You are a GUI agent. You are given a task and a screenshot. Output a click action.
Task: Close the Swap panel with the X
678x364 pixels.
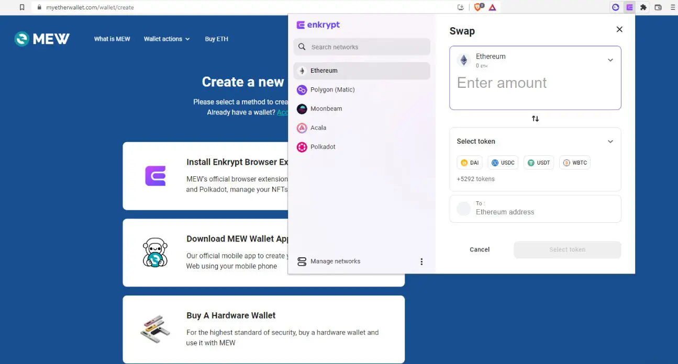click(619, 29)
